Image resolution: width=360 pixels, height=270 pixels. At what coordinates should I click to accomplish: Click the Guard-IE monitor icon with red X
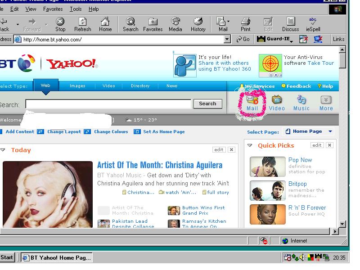coord(318,39)
